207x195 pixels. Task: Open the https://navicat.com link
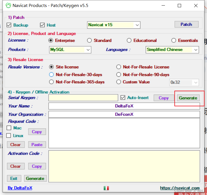pos(180,188)
